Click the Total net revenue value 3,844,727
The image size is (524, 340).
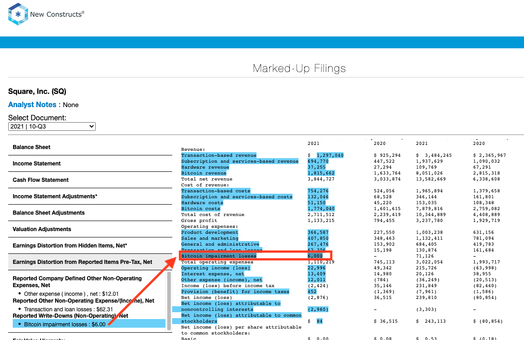pos(321,179)
